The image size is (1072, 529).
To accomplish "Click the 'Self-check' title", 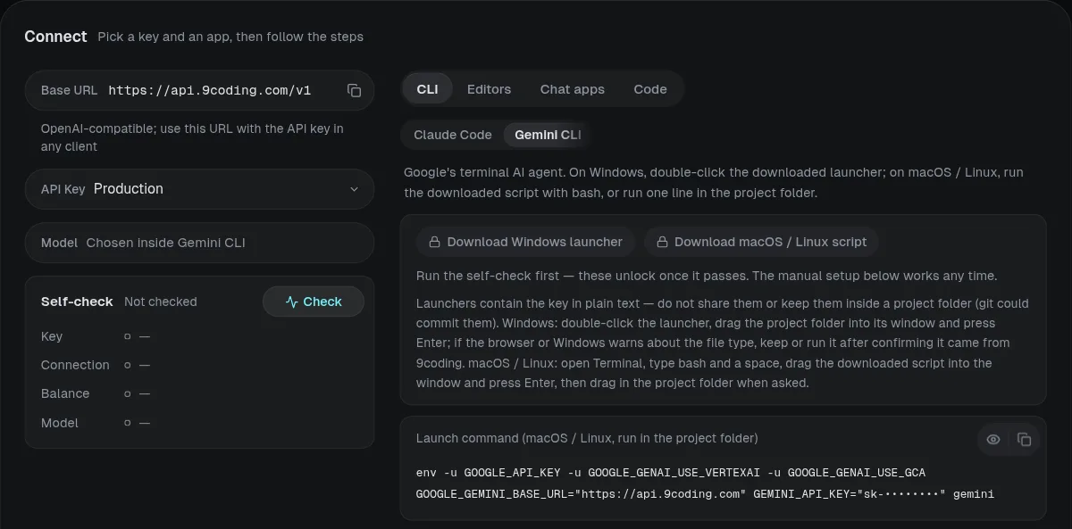I will click(x=77, y=302).
